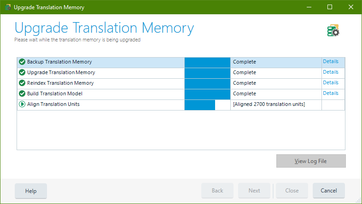Click the Reindex Translation Memory progress bar
The width and height of the screenshot is (362, 204).
[207, 84]
